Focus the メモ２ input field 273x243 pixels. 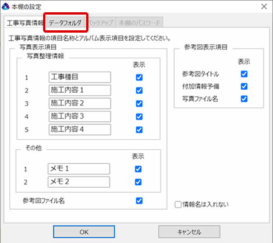pos(79,182)
